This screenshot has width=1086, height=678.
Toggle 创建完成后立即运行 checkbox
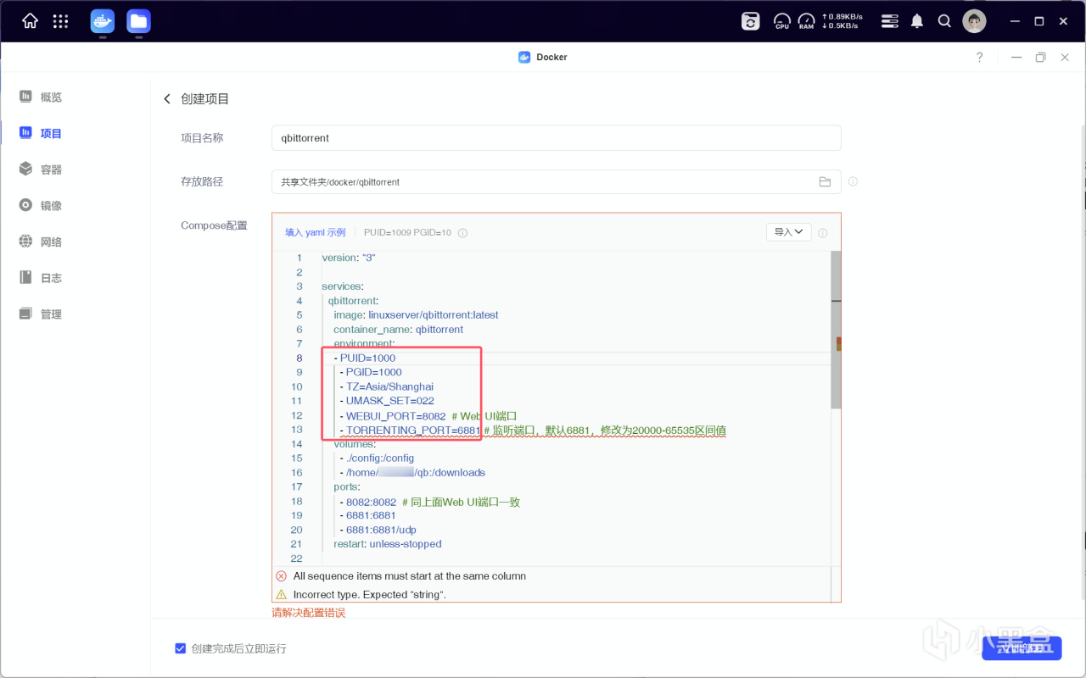point(180,648)
